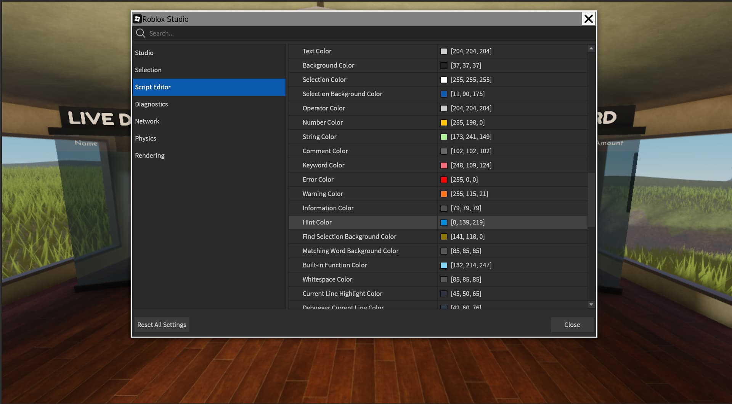This screenshot has height=404, width=732.
Task: Select the Warning Color orange swatch
Action: 444,194
